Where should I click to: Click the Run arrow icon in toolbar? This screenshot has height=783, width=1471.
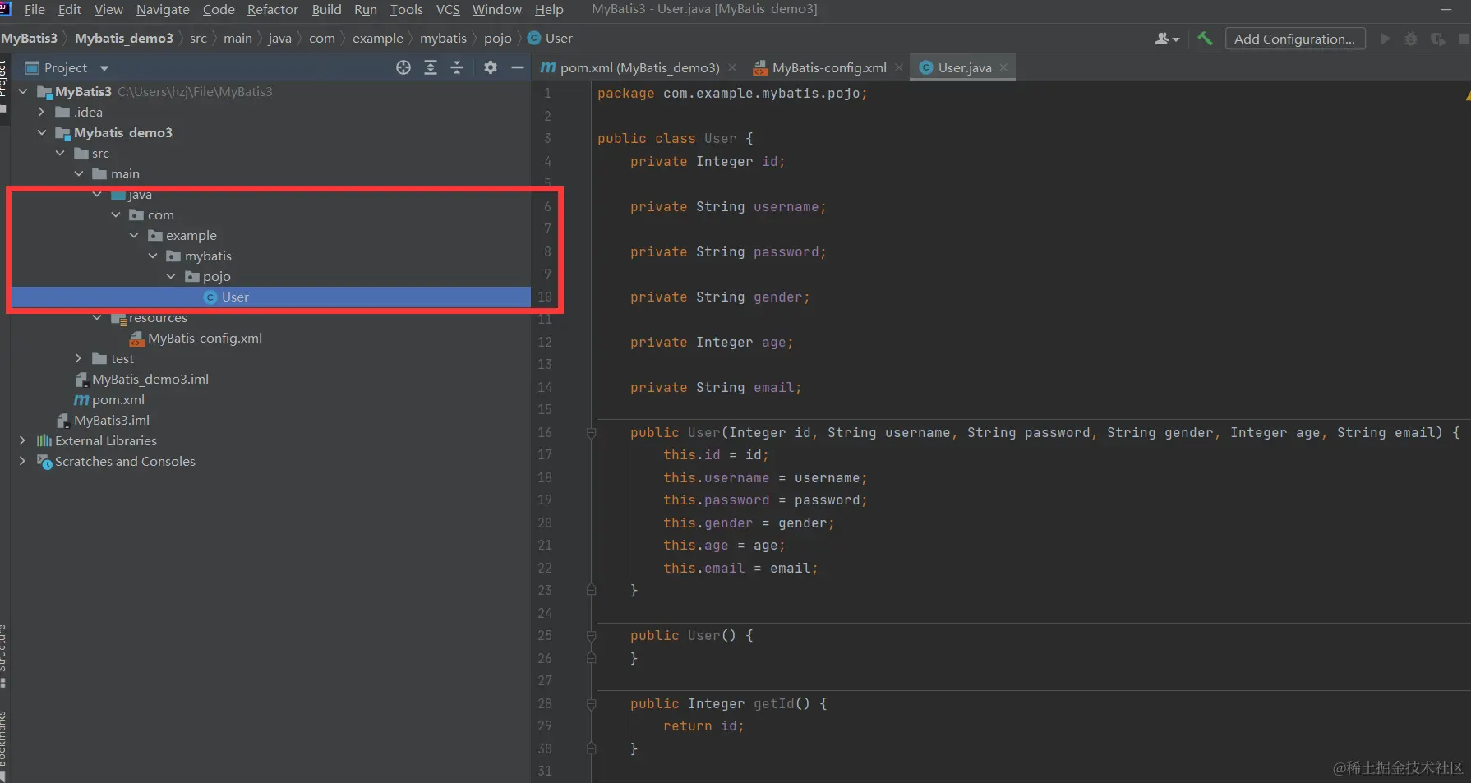(1385, 39)
